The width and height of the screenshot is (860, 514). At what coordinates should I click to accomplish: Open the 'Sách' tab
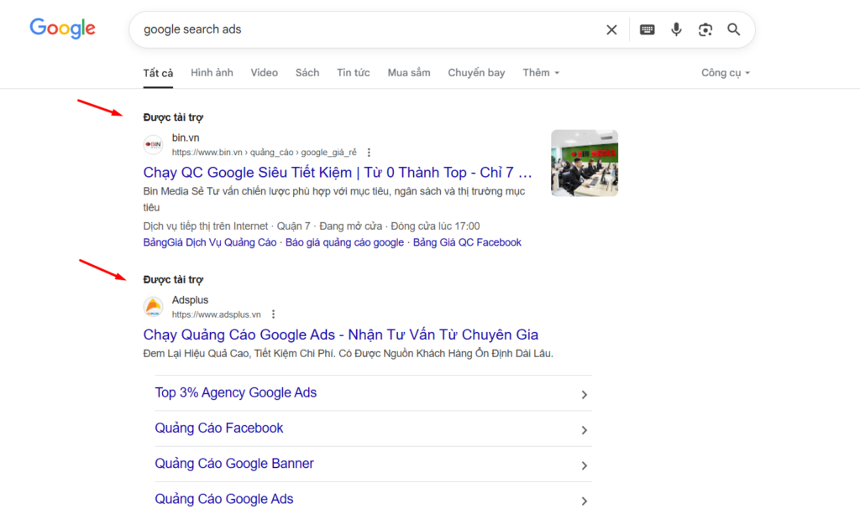click(x=307, y=73)
